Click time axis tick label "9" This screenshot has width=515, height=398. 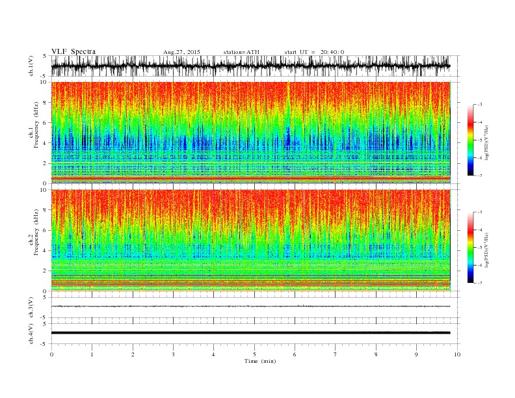[416, 354]
